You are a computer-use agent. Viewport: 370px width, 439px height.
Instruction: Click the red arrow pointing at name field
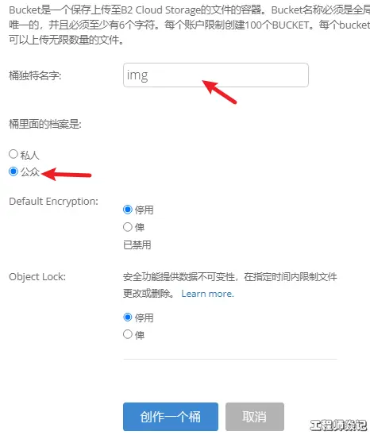(x=220, y=92)
